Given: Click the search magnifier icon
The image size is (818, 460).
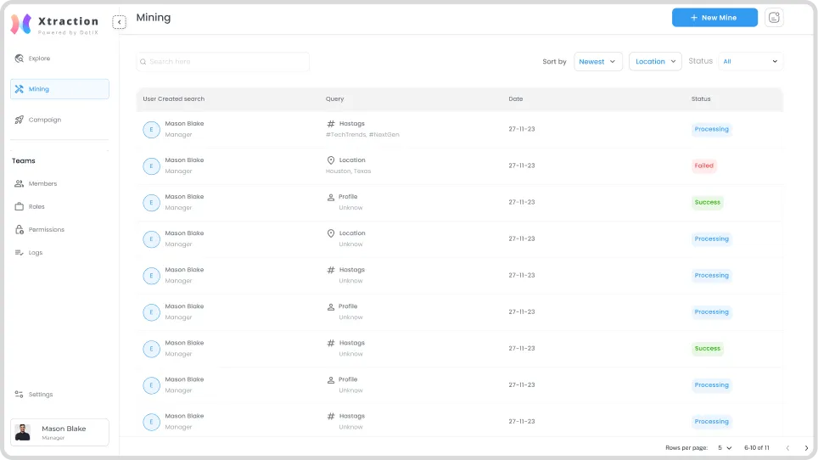Looking at the screenshot, I should click(x=143, y=62).
